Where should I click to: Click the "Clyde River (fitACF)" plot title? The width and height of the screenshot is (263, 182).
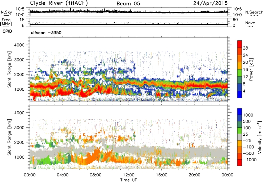tap(59, 3)
